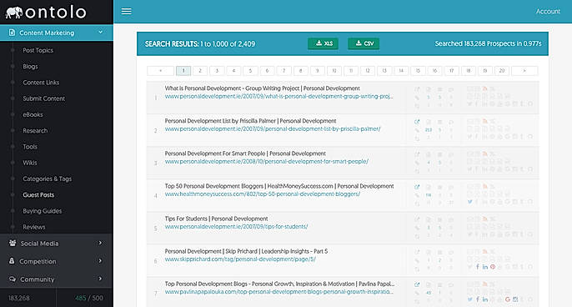Open healthmoneysuccess.com top-50 bloggers URL
The image size is (572, 307).
[x=263, y=194]
